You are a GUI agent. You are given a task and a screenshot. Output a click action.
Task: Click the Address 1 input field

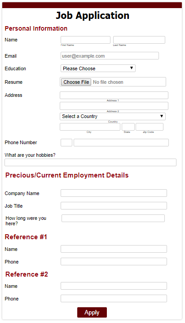pyautogui.click(x=114, y=96)
